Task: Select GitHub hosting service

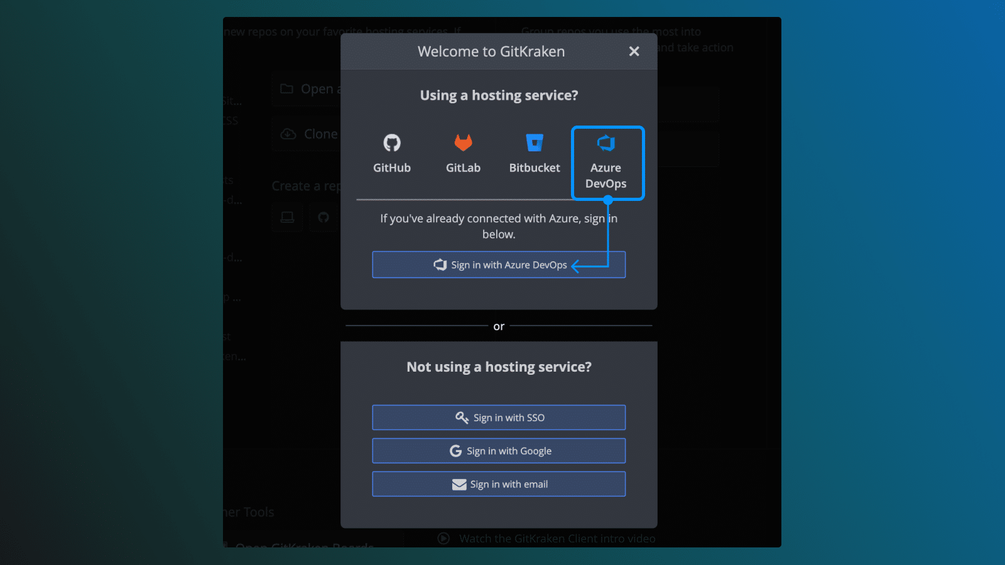Action: (392, 154)
